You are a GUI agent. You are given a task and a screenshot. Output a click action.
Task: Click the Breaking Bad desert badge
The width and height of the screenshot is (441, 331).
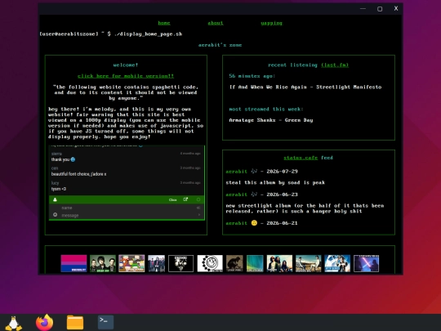[308, 263]
